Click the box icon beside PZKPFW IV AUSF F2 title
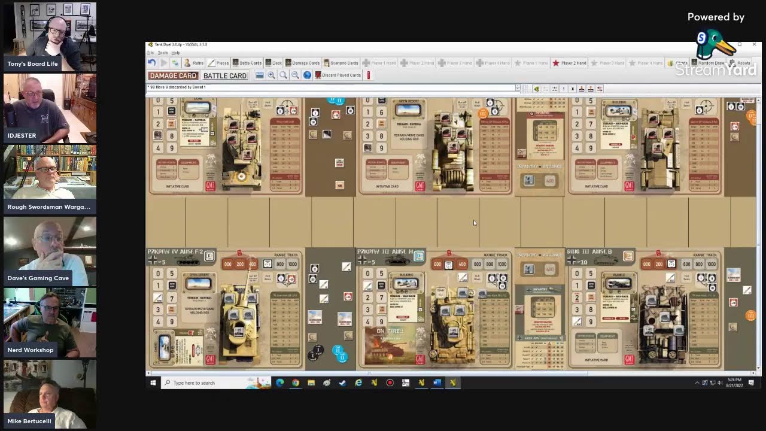 point(209,256)
